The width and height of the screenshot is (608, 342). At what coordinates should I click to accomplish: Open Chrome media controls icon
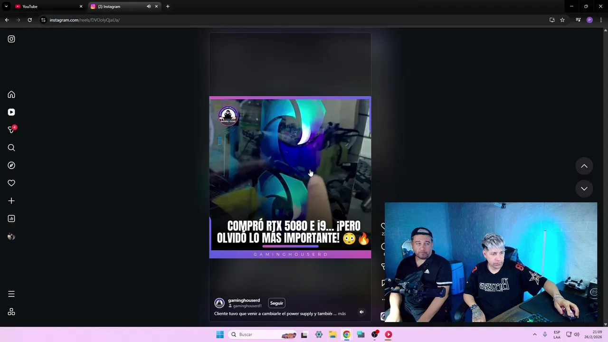pyautogui.click(x=578, y=20)
